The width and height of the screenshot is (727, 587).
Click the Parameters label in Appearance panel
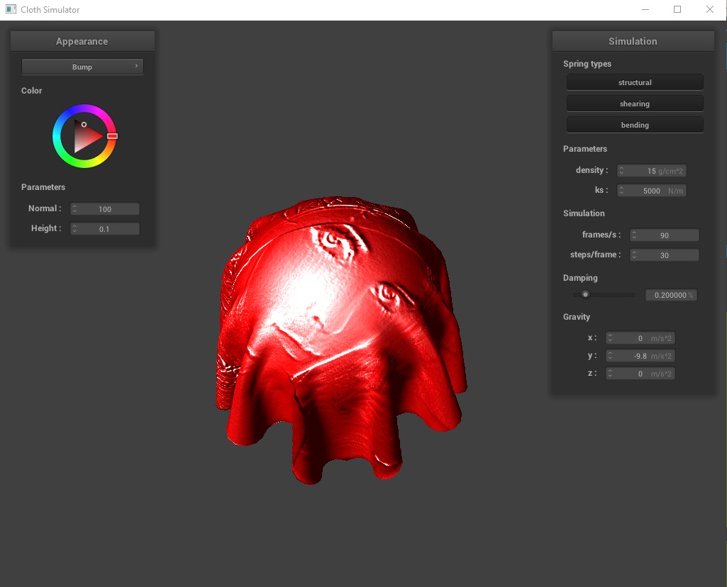pos(43,187)
